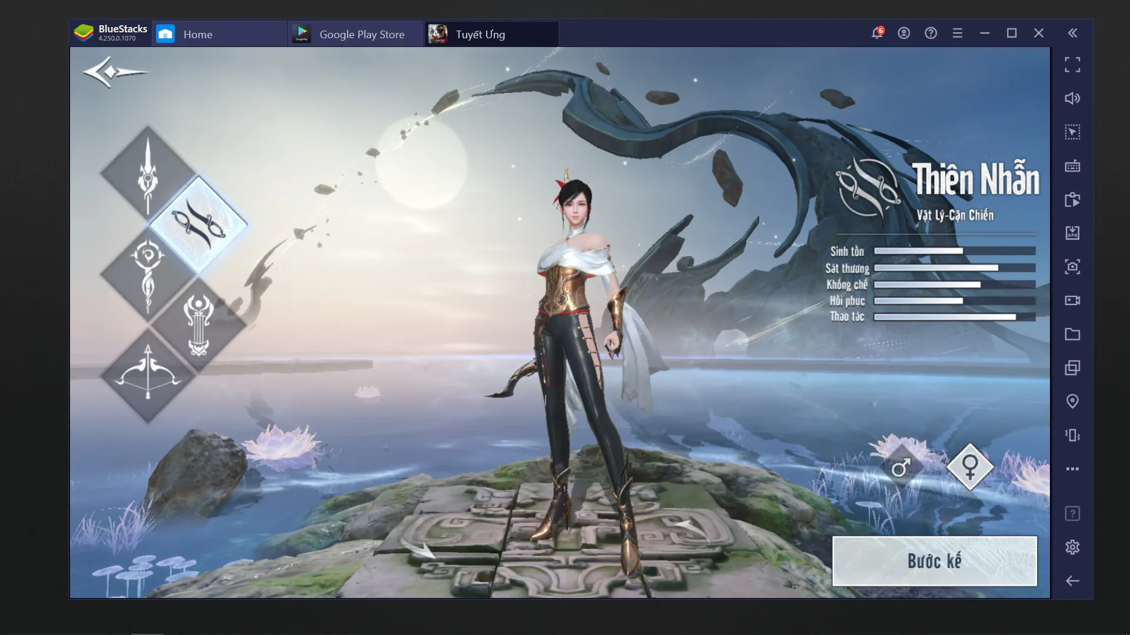Viewport: 1130px width, 635px height.
Task: Click the Bước kế button
Action: tap(935, 561)
